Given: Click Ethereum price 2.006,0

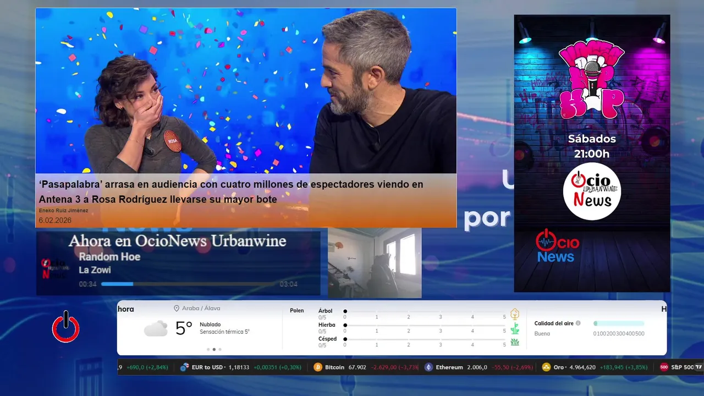Looking at the screenshot, I should 477,367.
